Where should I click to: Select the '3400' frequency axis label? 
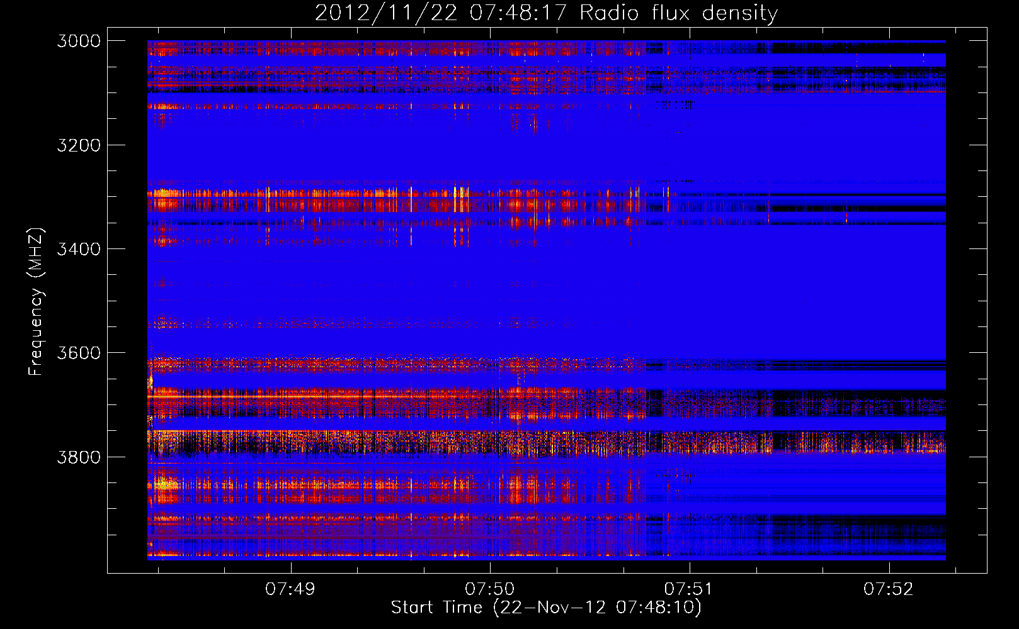79,249
